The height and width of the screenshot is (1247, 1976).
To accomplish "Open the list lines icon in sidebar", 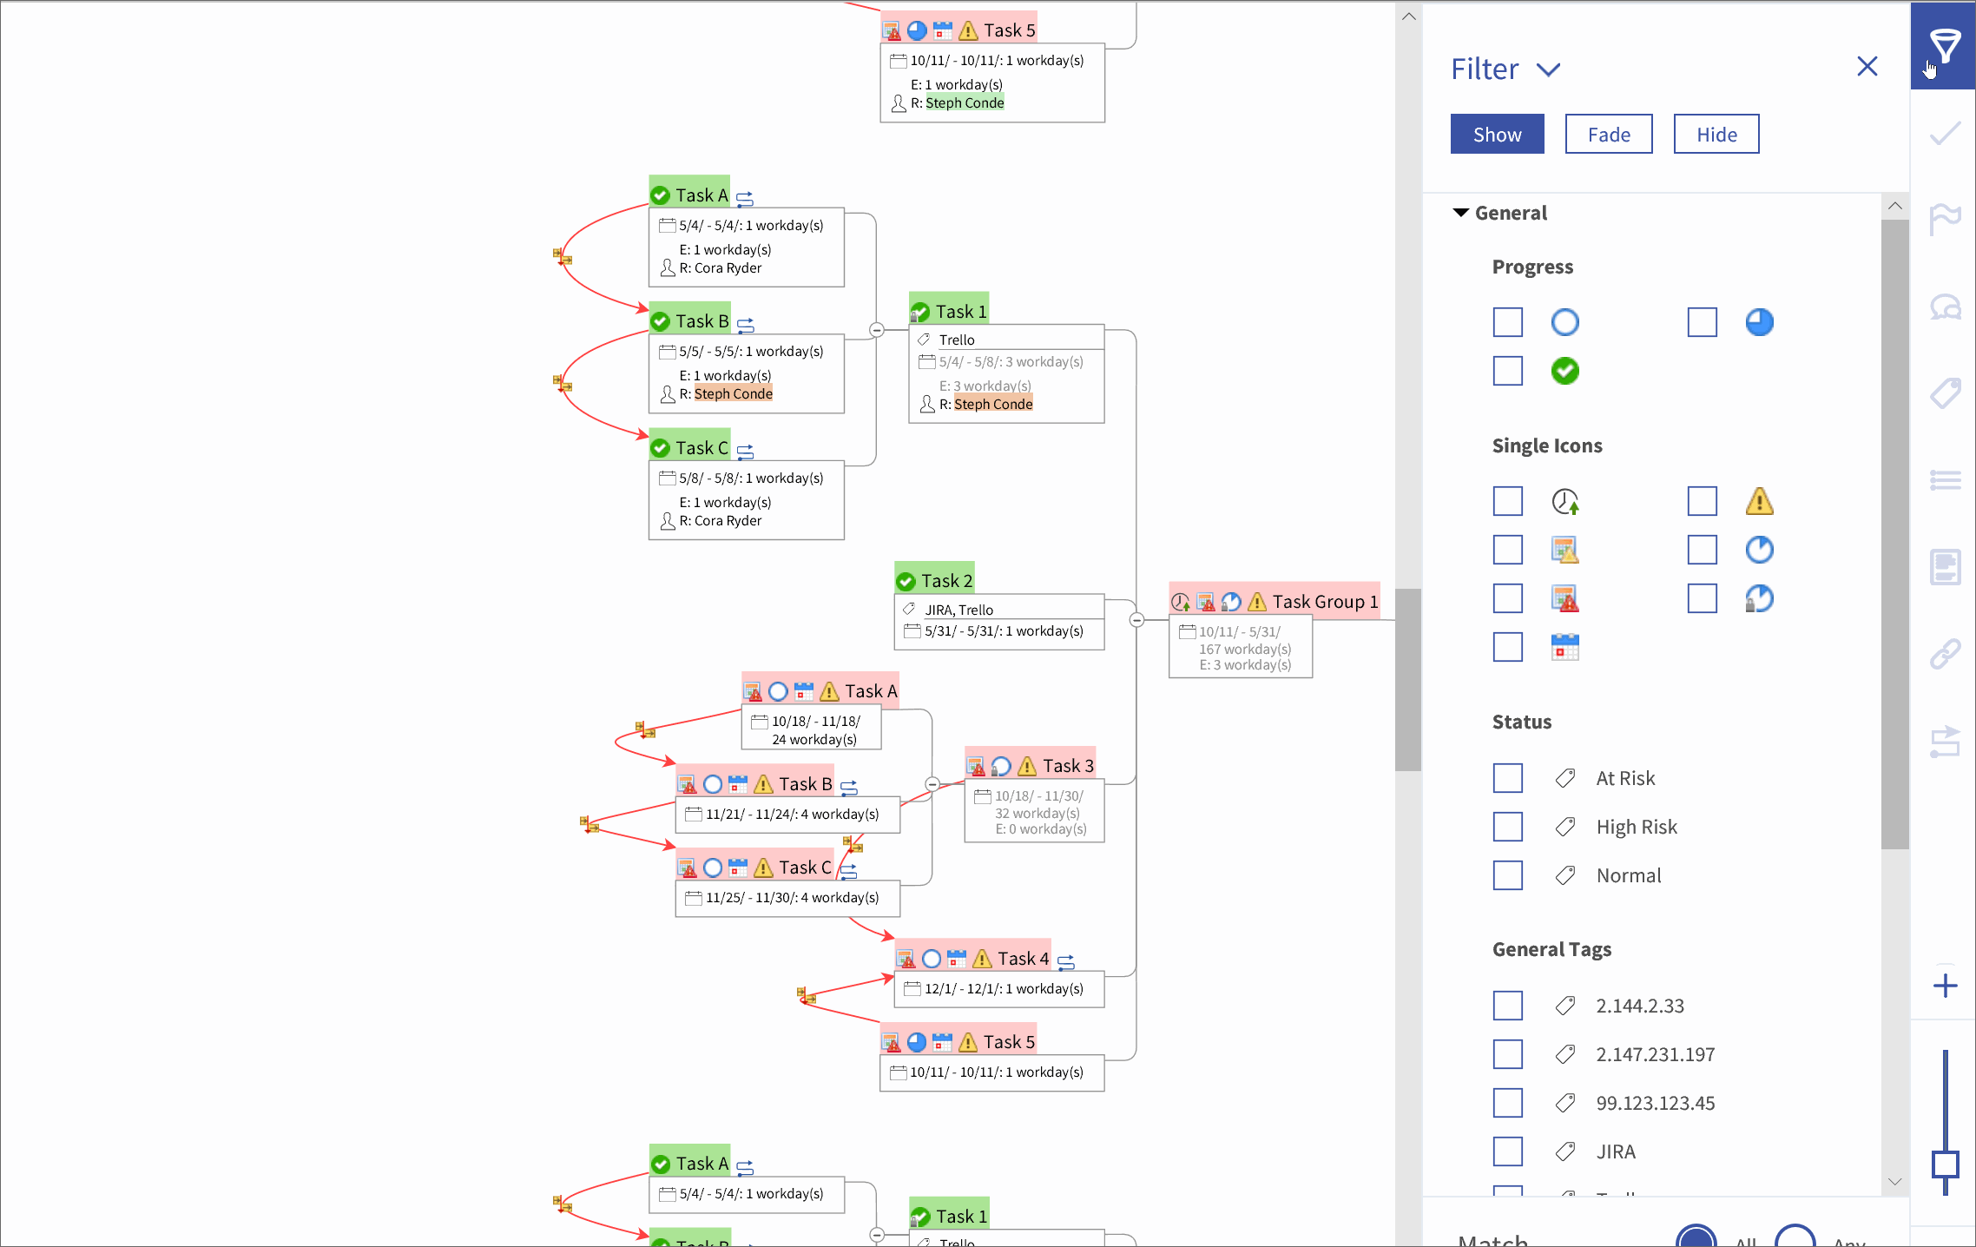I will coord(1945,480).
